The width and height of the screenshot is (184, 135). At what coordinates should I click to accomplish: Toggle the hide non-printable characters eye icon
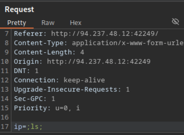[176, 22]
